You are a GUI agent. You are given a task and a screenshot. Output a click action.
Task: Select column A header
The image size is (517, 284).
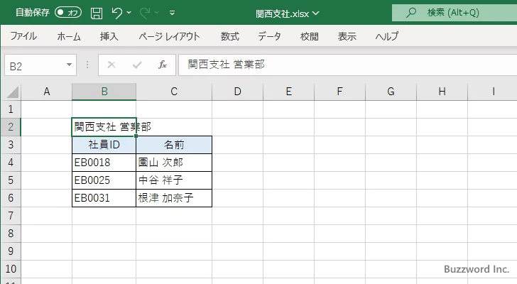(46, 92)
